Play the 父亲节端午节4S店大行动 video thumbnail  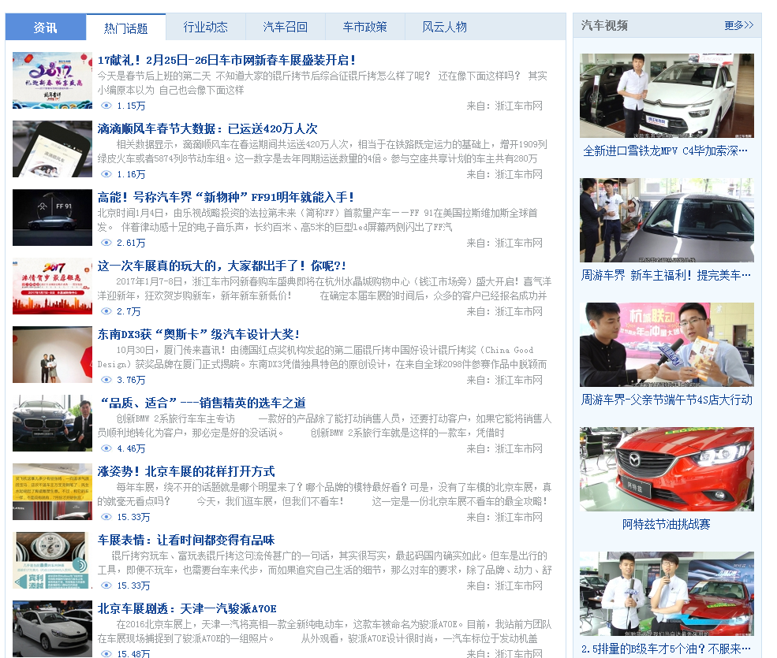coord(667,344)
